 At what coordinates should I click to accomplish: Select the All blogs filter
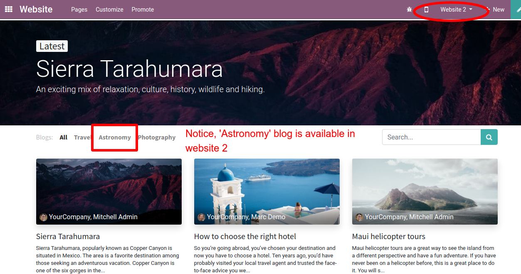coord(63,137)
